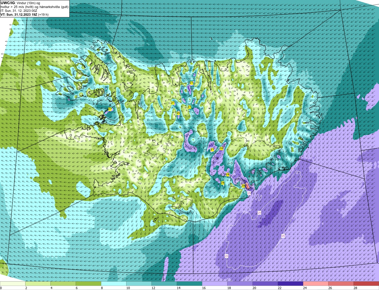
Task: Click the 14–16 m/s dark teal legend swatch
Action: pos(189,283)
